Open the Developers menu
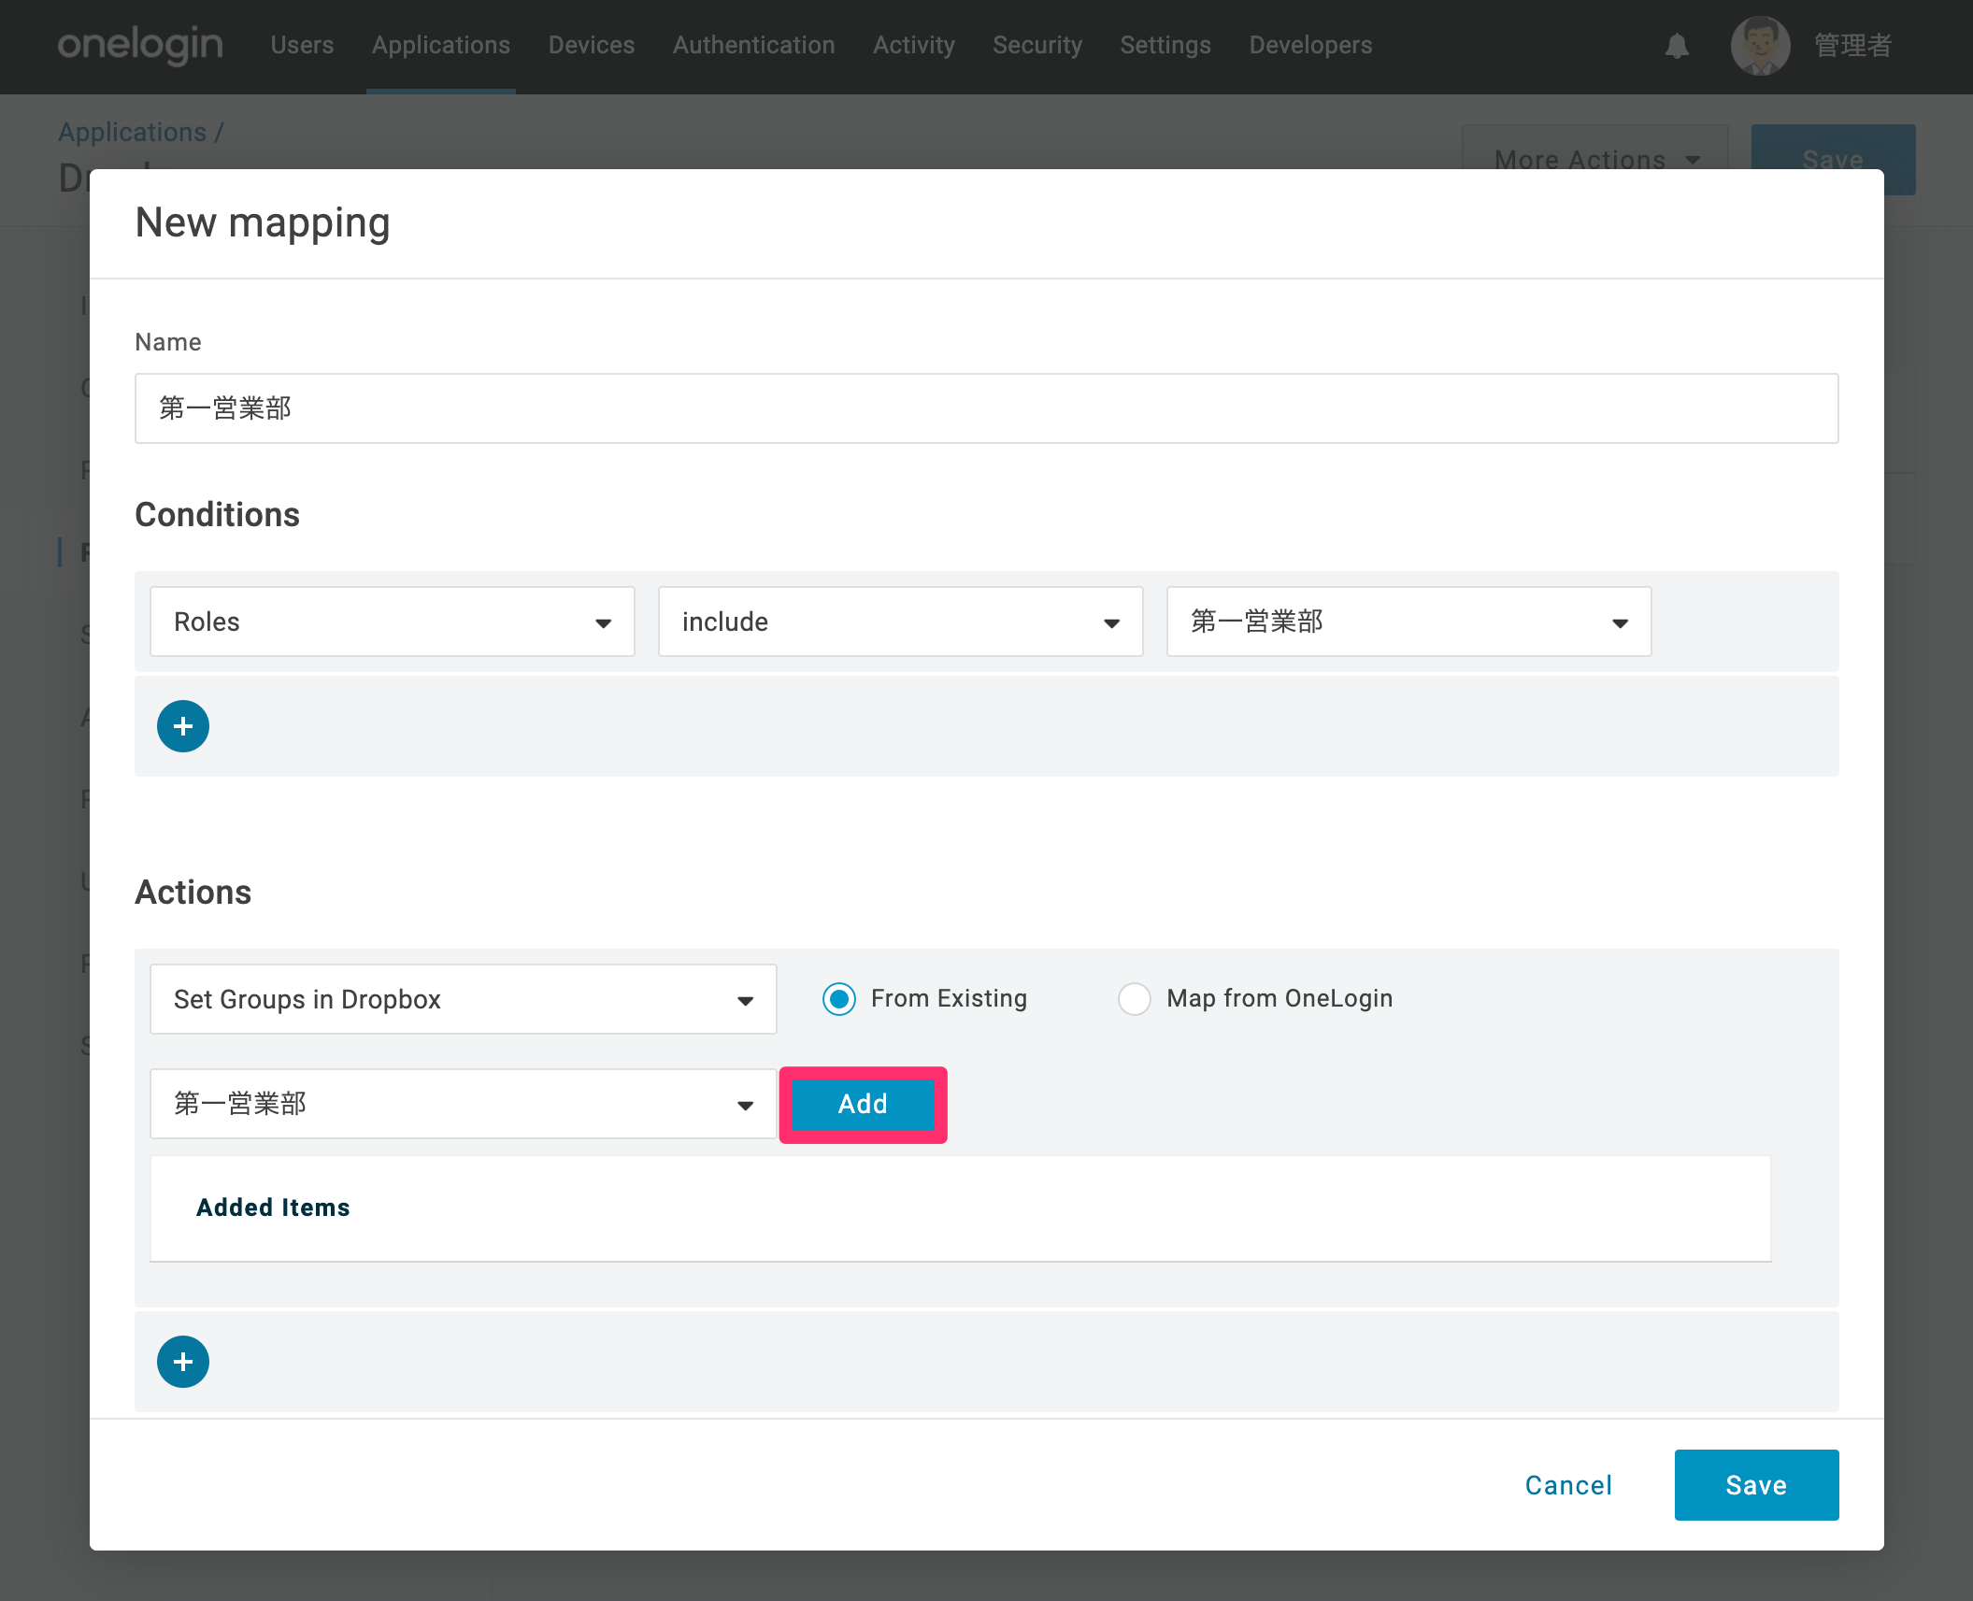This screenshot has width=1973, height=1601. click(1311, 45)
